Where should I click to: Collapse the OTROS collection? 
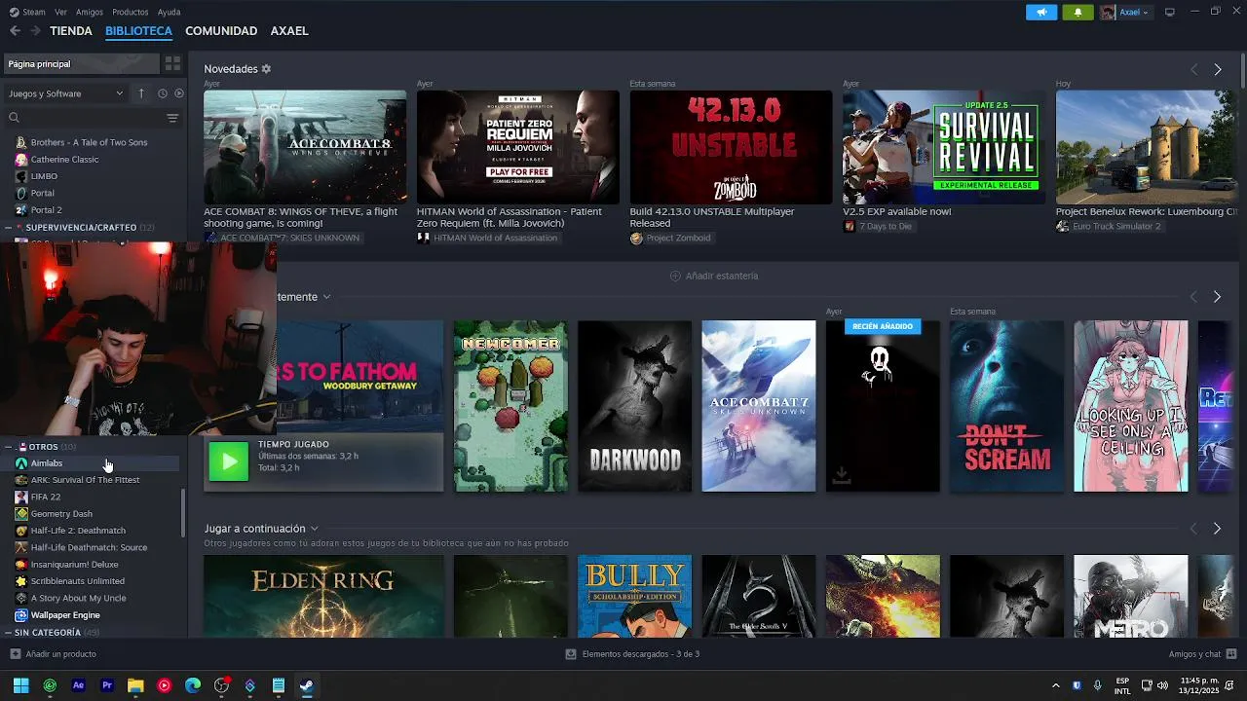click(x=9, y=447)
